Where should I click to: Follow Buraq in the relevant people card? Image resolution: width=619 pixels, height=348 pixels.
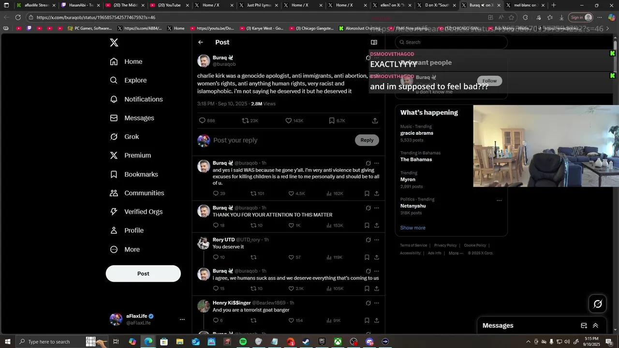tap(489, 81)
